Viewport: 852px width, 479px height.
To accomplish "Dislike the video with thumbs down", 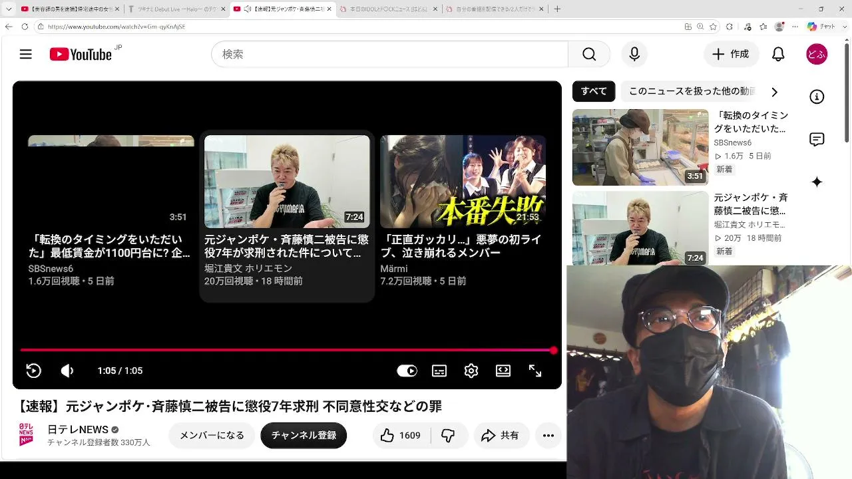I will pyautogui.click(x=448, y=435).
